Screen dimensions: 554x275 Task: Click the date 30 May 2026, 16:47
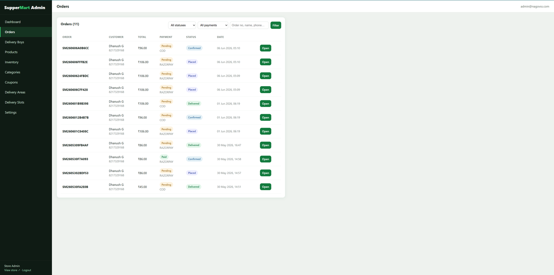coord(229,145)
